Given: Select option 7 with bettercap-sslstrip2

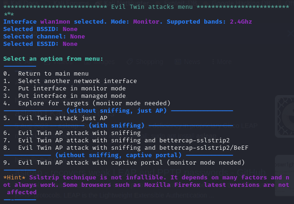Looking at the screenshot, I should [117, 140].
